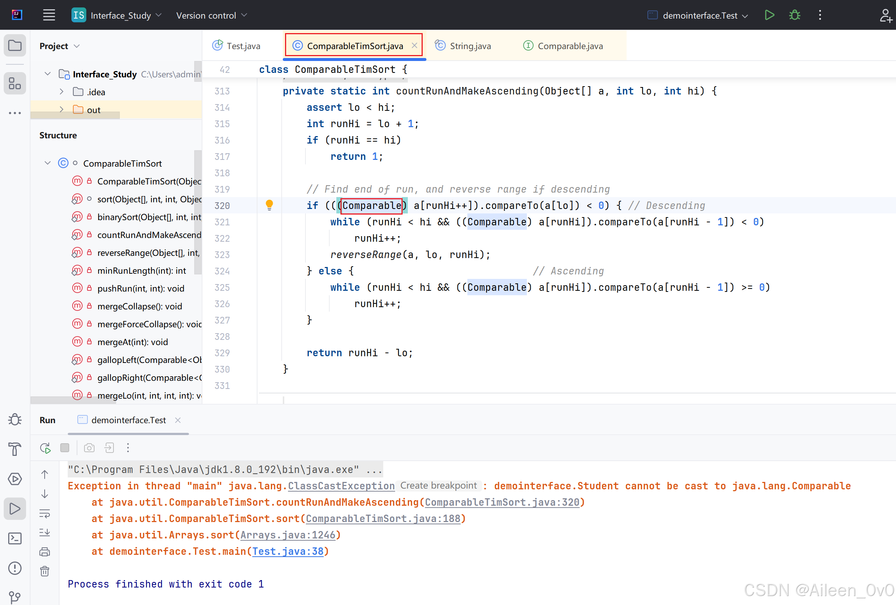Follow Test.java:38 stack trace link
Image resolution: width=896 pixels, height=605 pixels.
(x=288, y=551)
